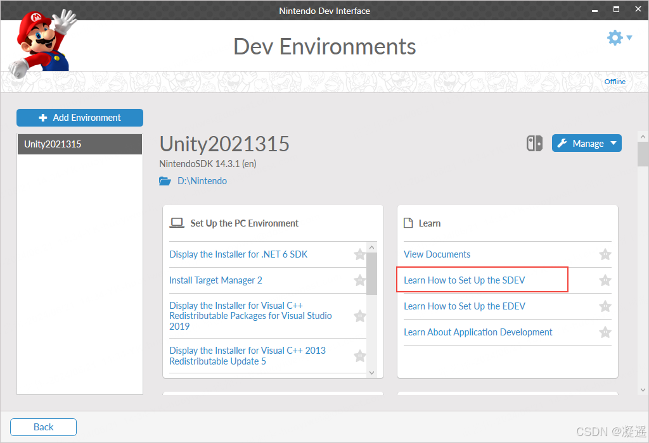Viewport: 649px width, 443px height.
Task: Open Display the Installer for .NET 6 SDK
Action: pos(238,254)
